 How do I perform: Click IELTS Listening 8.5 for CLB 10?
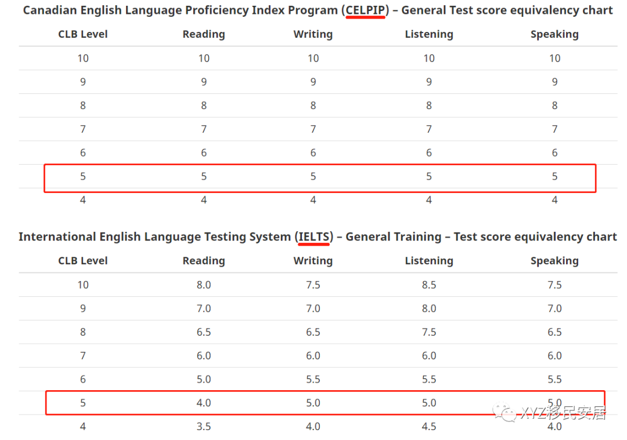point(429,285)
